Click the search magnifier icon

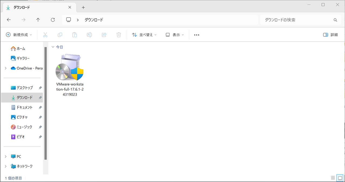coord(335,20)
